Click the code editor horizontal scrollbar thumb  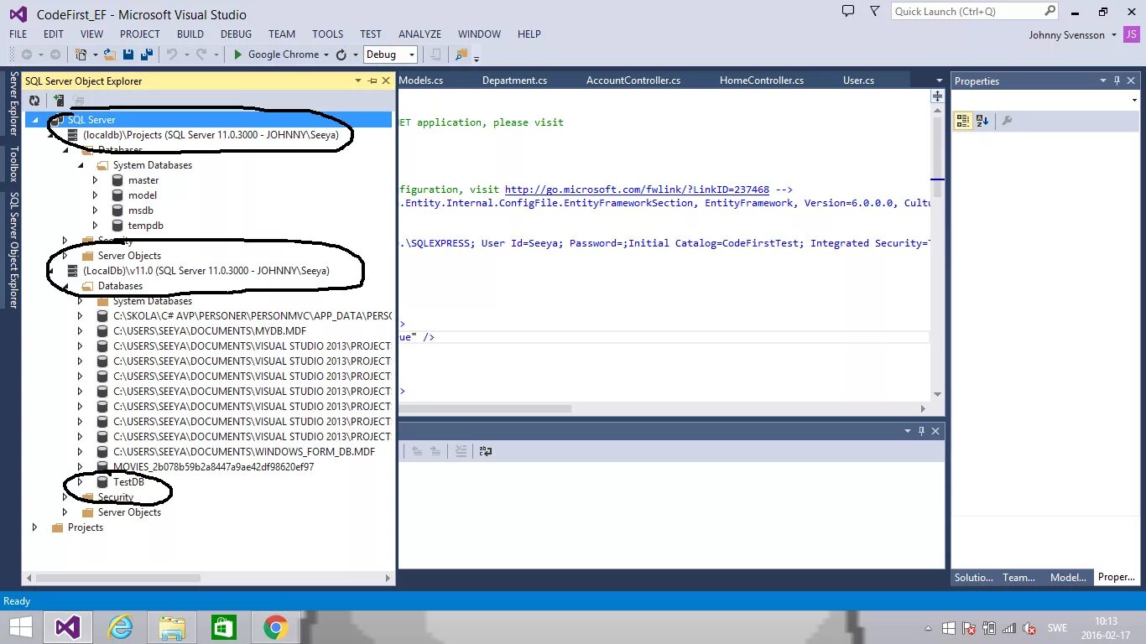[x=485, y=408]
